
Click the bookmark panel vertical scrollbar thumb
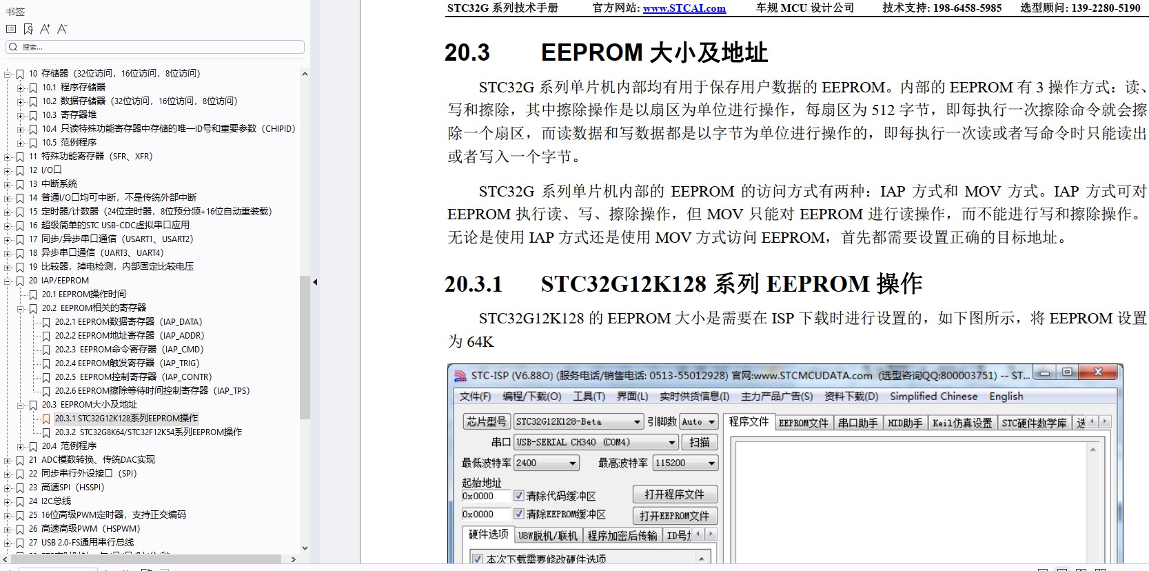click(x=305, y=348)
